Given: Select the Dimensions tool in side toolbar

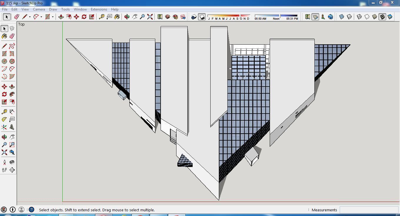Looking at the screenshot, I should click(12, 112).
